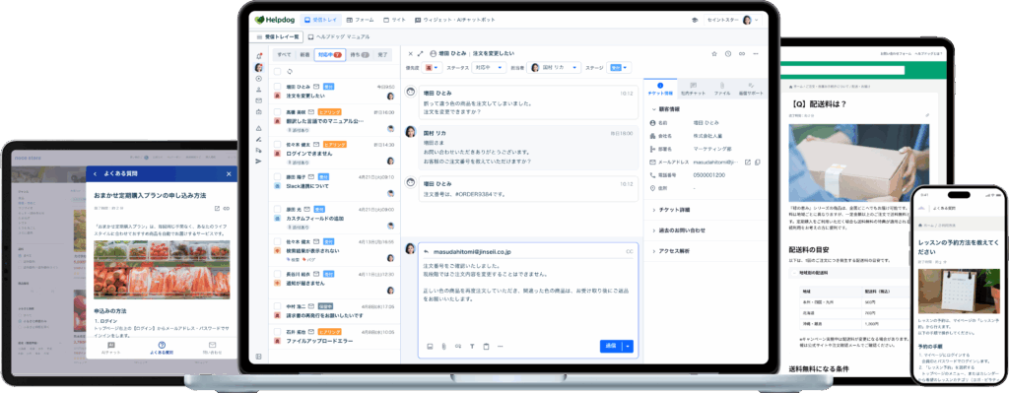Expand the ticket view with the arrows icon

(420, 53)
